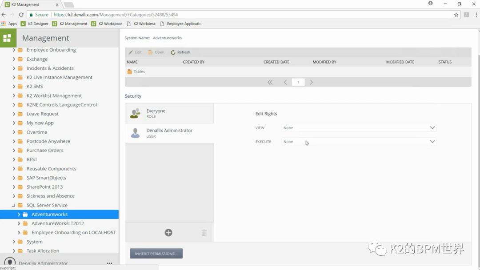The image size is (480, 270).
Task: Select the Overtime tree item
Action: (37, 132)
